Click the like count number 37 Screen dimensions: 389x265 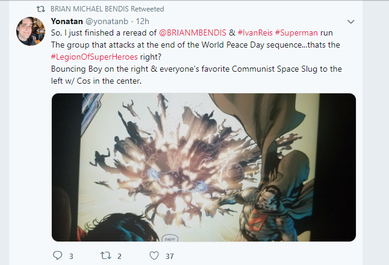[x=170, y=257]
